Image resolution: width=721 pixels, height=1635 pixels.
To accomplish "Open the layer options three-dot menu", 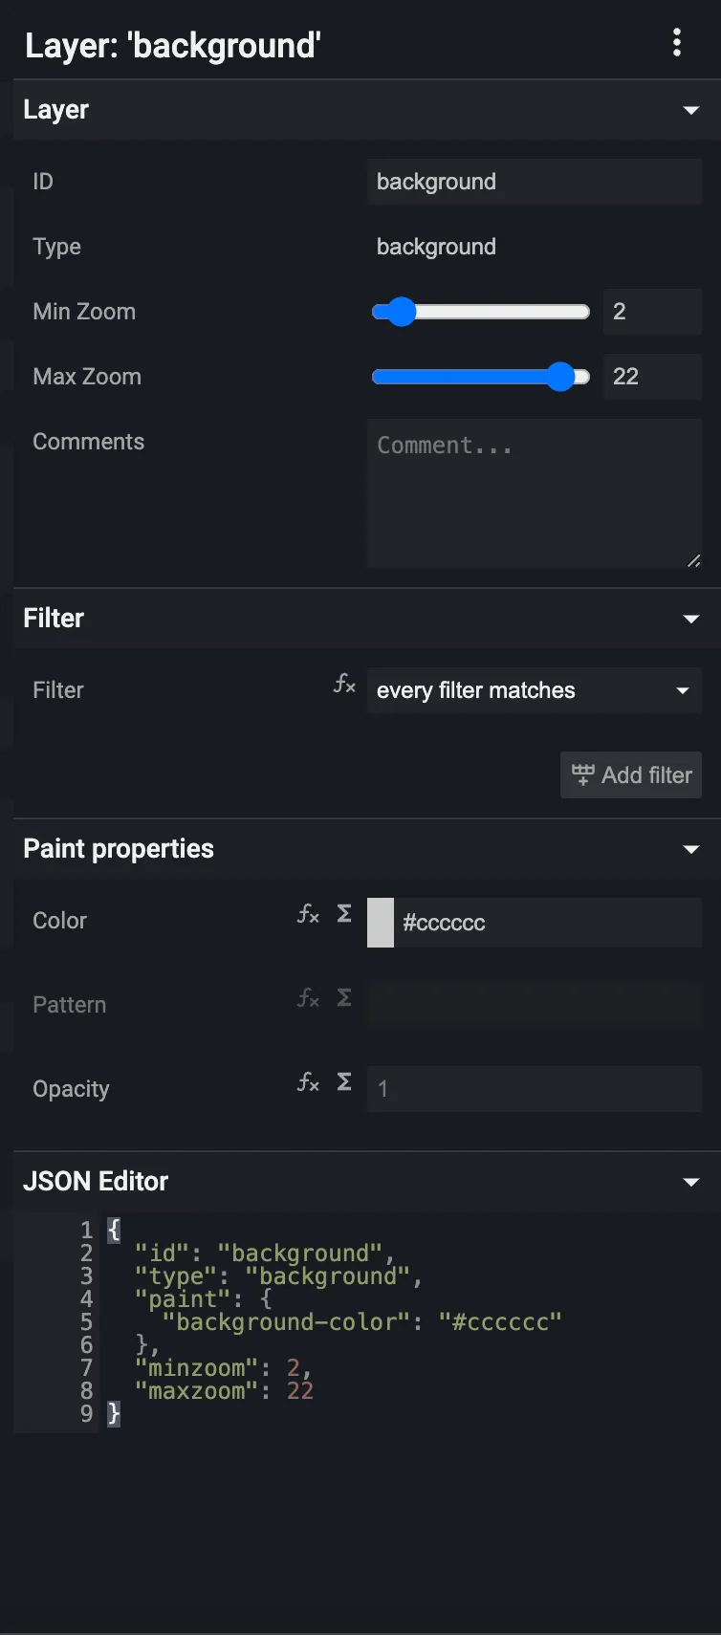I will tap(677, 43).
